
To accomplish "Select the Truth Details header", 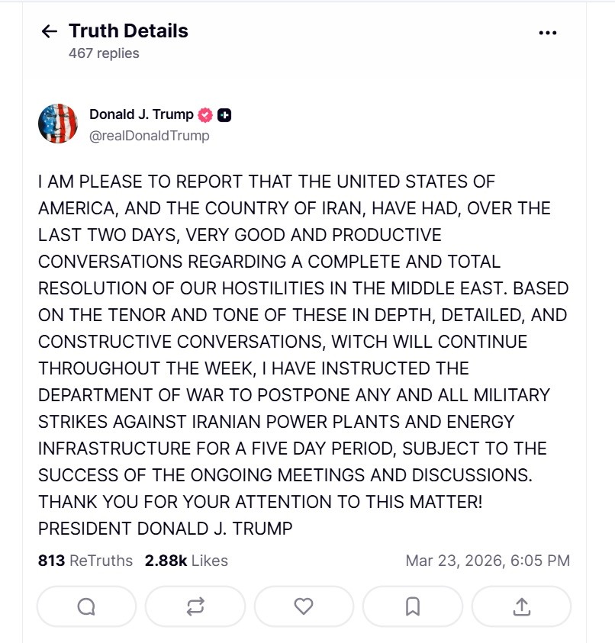I will (128, 31).
